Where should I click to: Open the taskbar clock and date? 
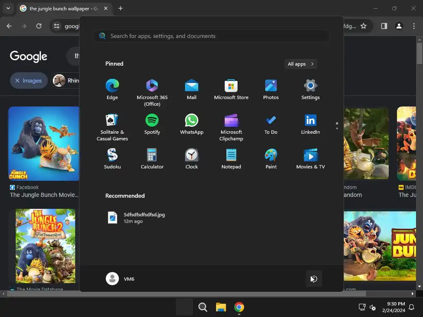[394, 307]
